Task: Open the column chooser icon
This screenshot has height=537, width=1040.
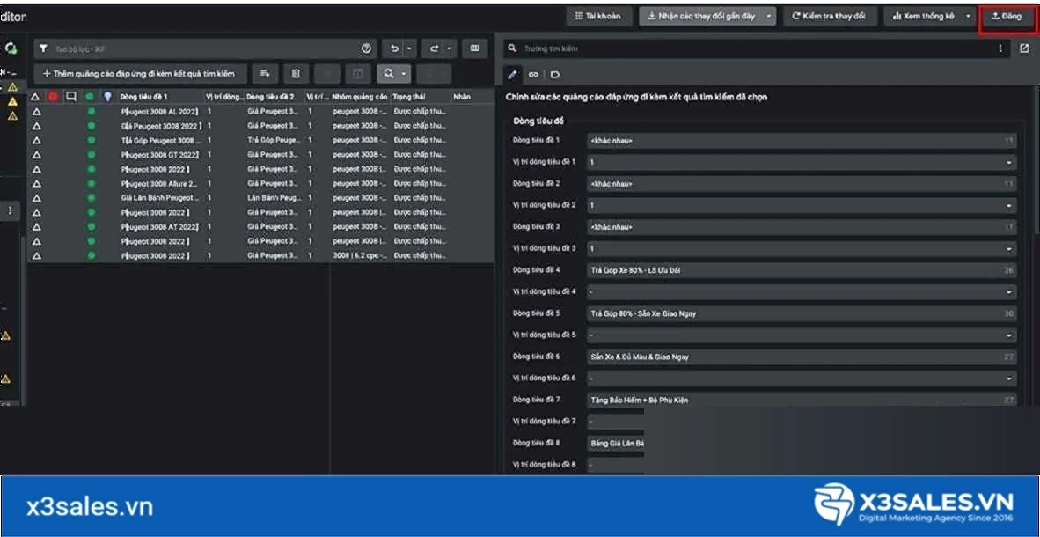Action: coord(475,48)
